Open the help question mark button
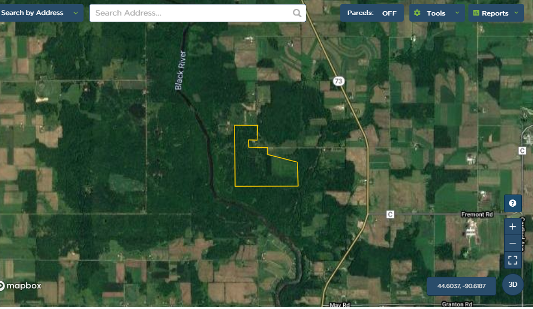This screenshot has width=533, height=309. [x=512, y=203]
